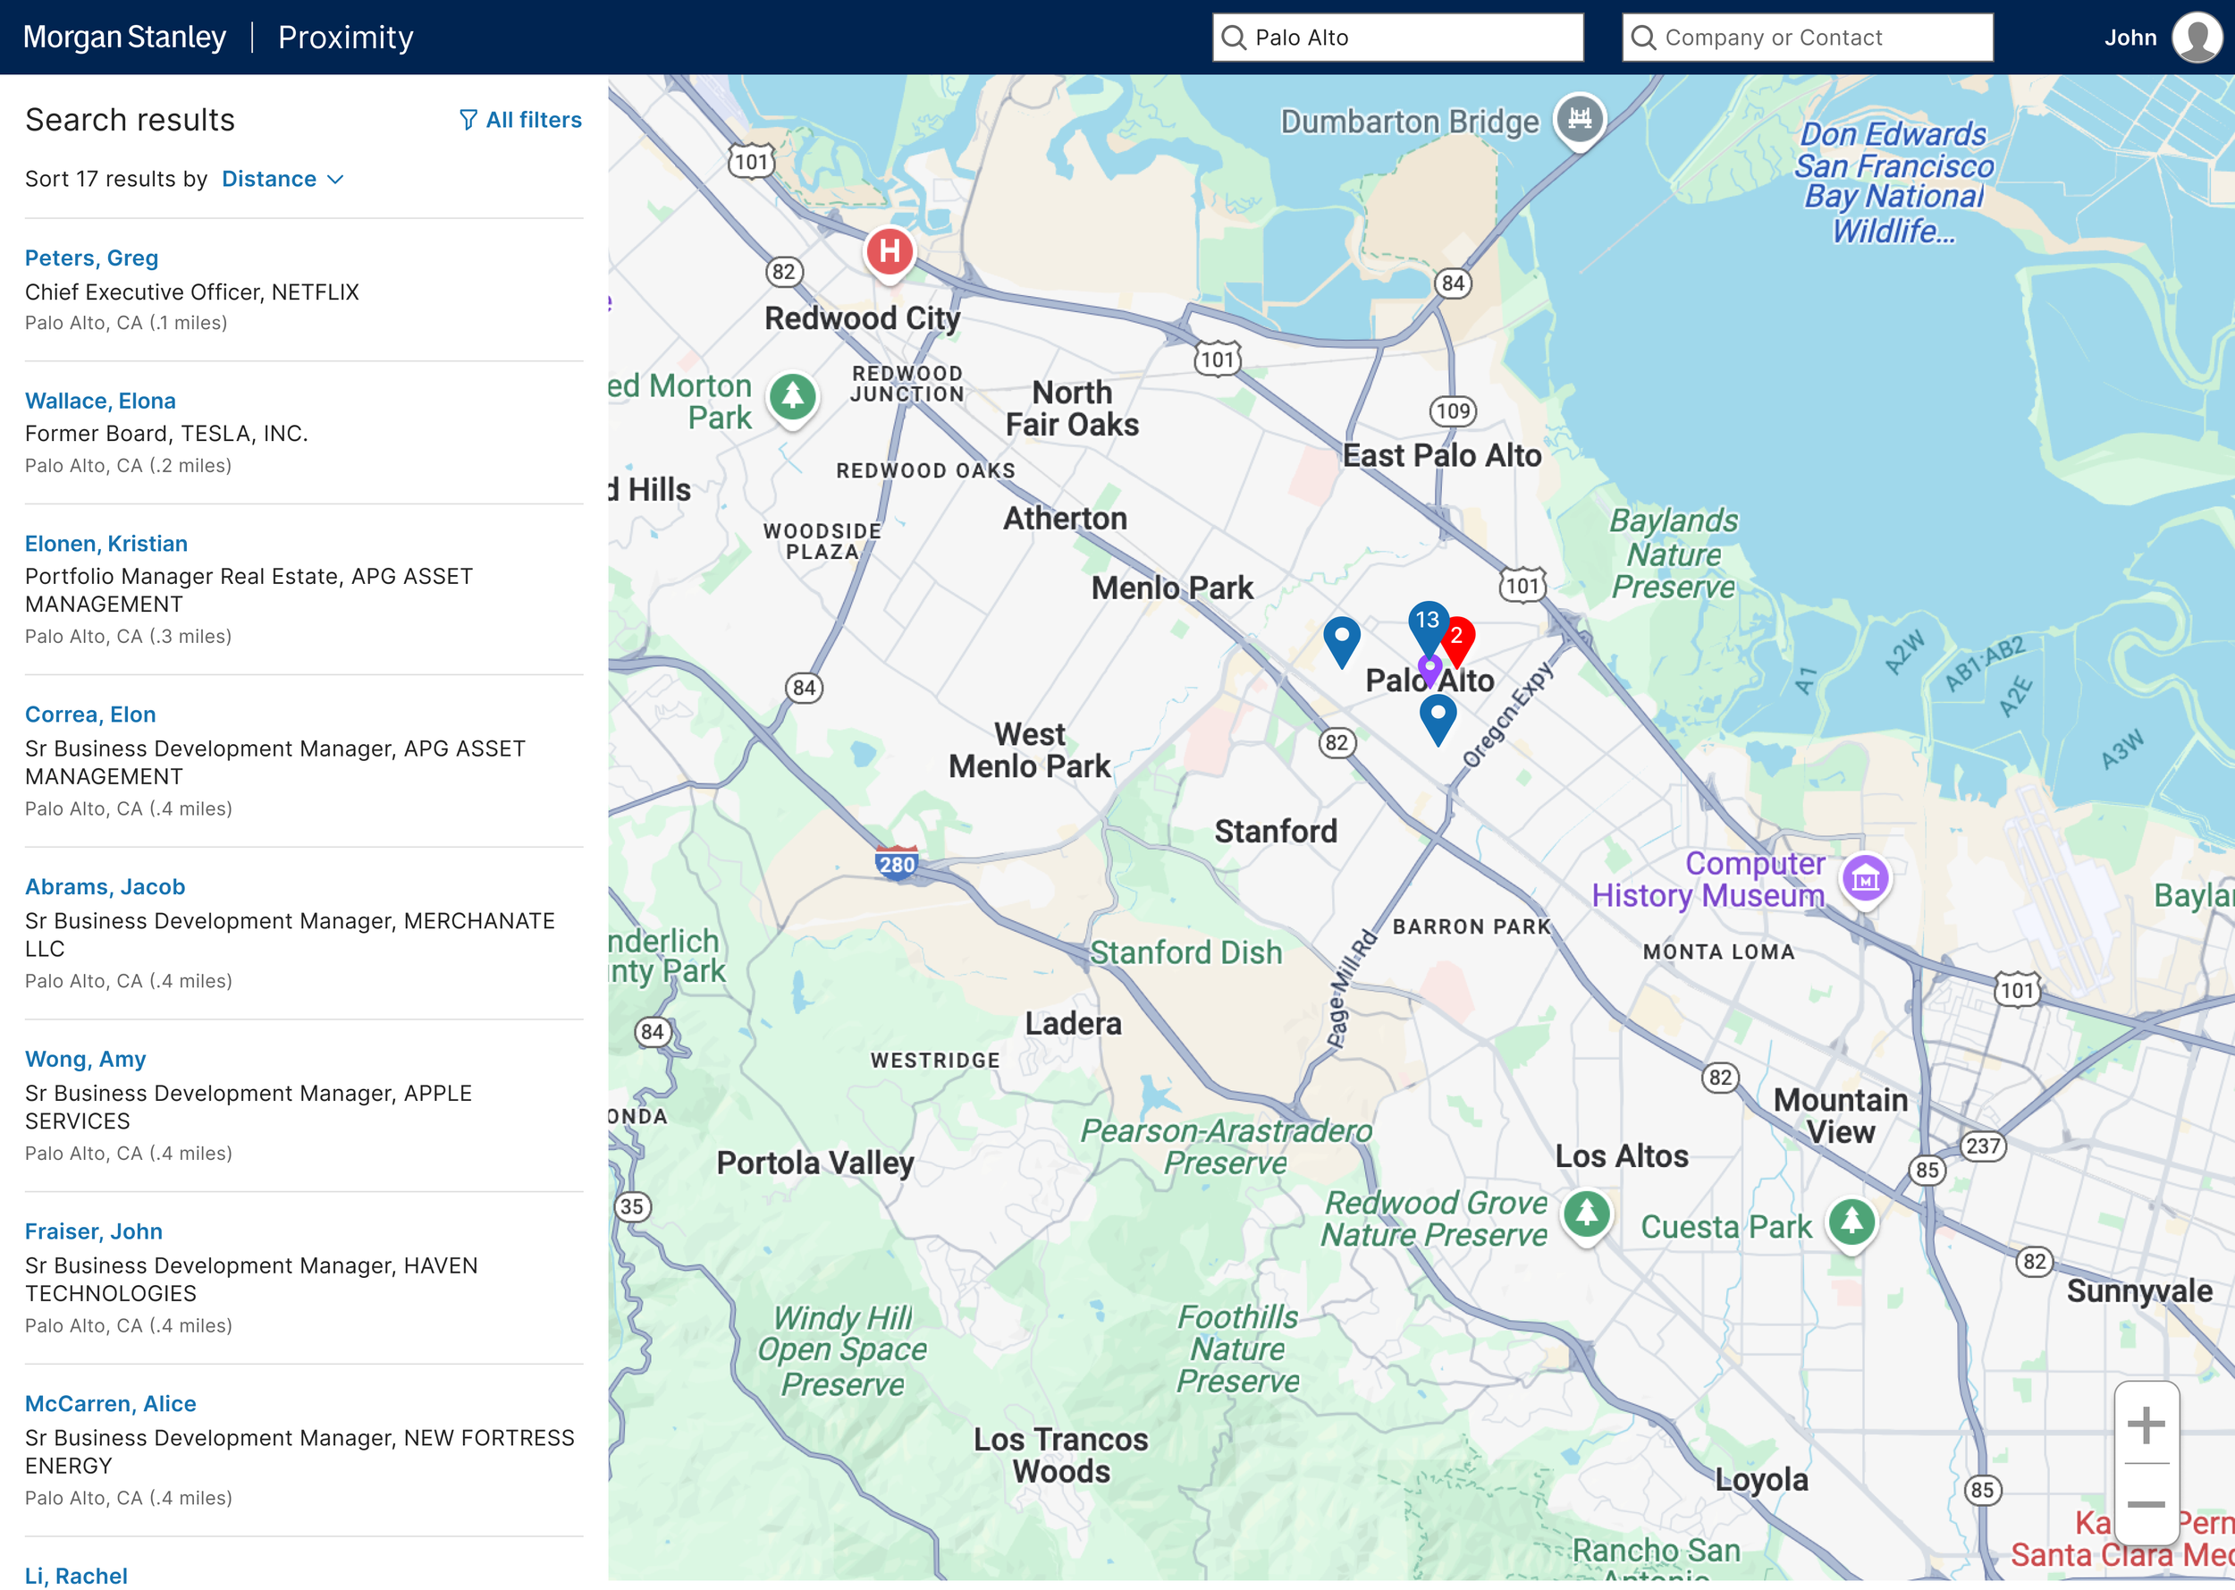Click the Dumbarton Bridge landmark icon
This screenshot has width=2235, height=1590.
(1580, 118)
